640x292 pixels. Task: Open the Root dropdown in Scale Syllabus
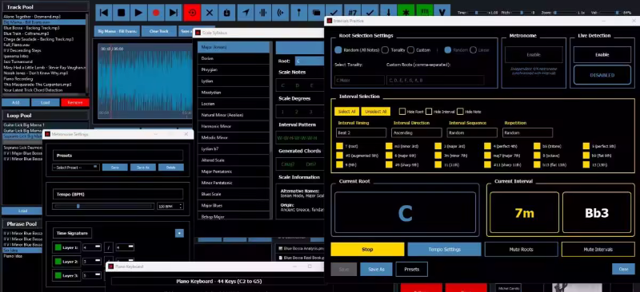[x=309, y=61]
